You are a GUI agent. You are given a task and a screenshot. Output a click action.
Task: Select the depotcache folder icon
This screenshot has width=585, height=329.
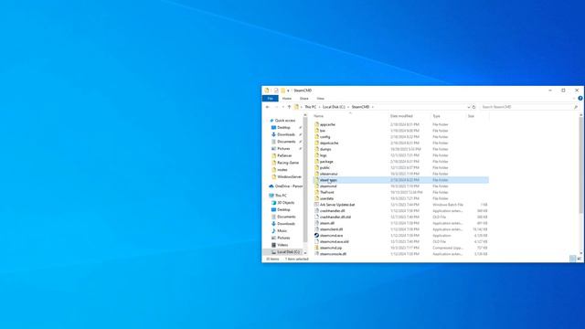(316, 143)
